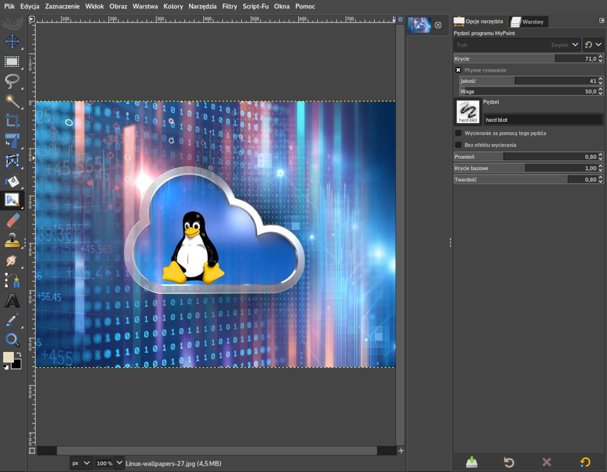
Task: Activate the Text tool
Action: tap(12, 301)
